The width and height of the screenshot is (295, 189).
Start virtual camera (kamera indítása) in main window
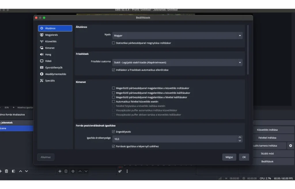270,146
